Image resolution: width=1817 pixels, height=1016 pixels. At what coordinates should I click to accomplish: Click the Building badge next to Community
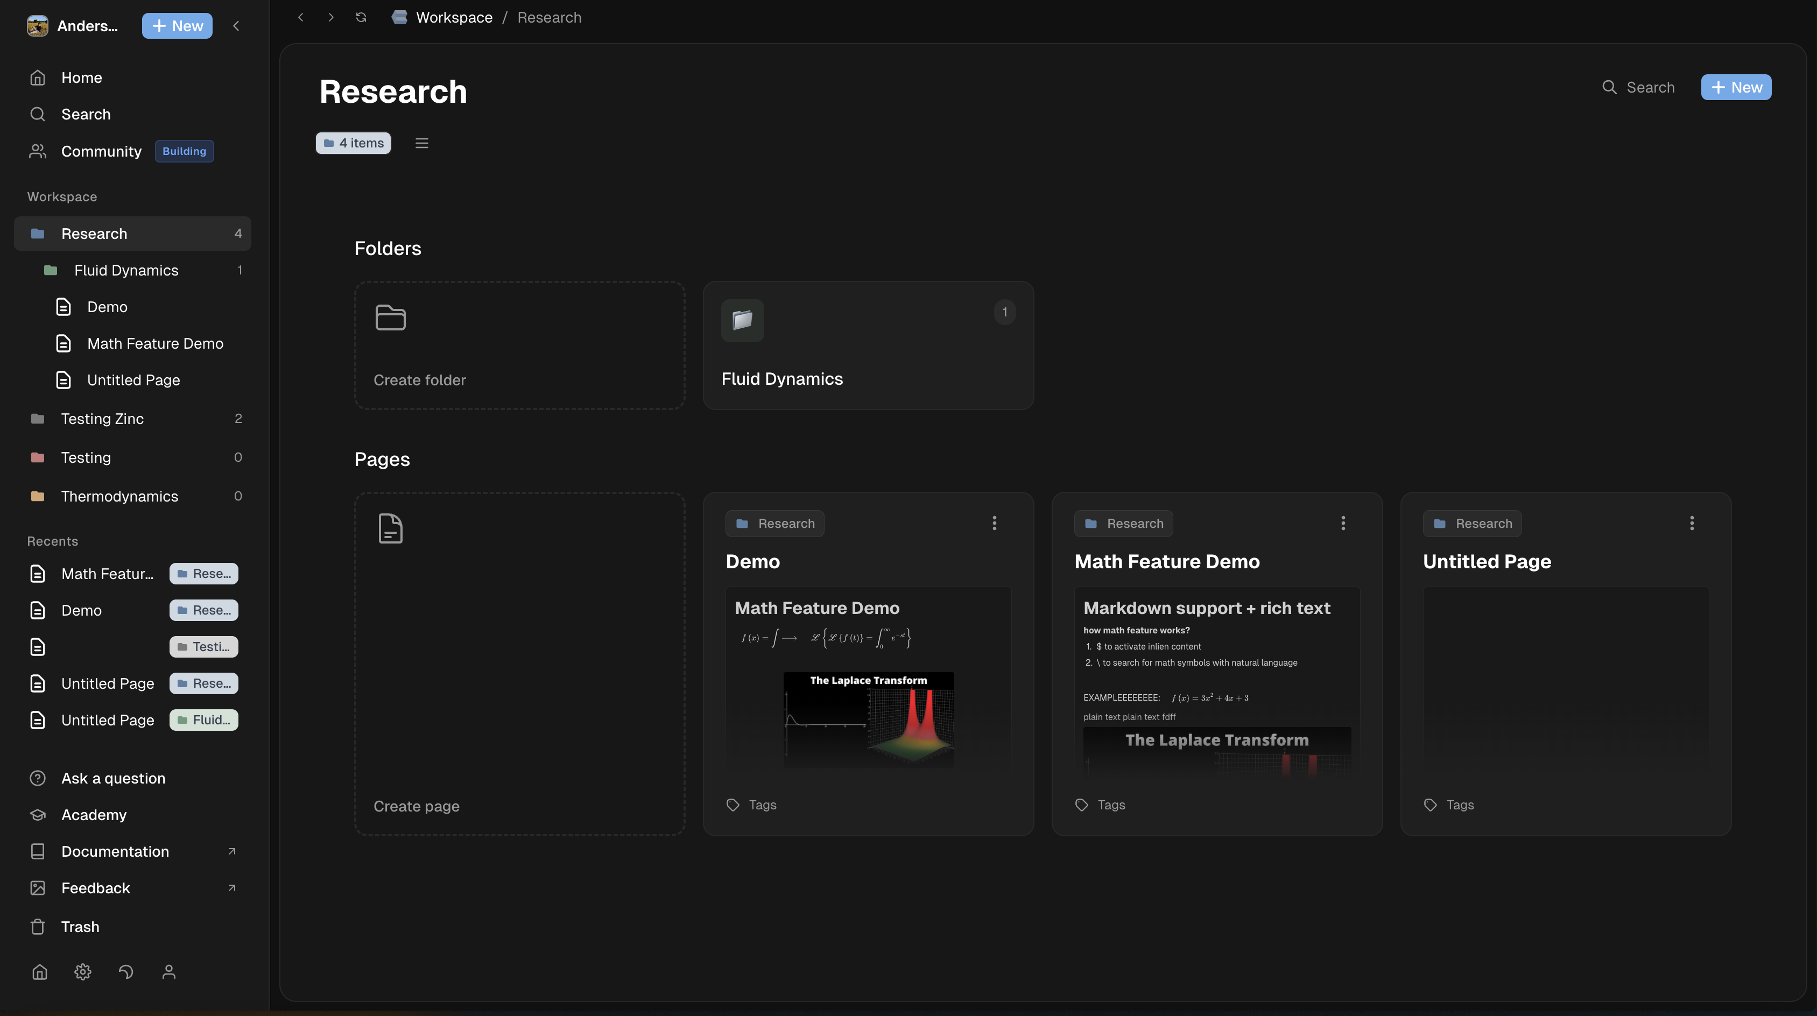pyautogui.click(x=184, y=151)
